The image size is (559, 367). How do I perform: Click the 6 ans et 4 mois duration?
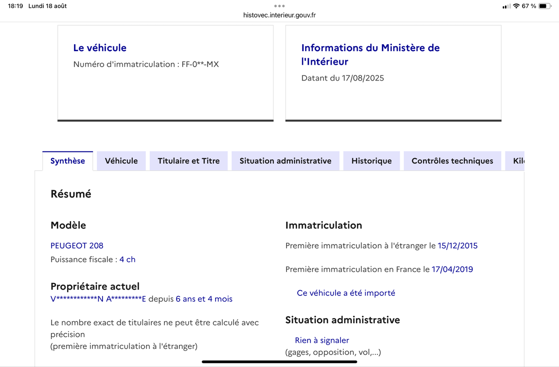click(204, 299)
